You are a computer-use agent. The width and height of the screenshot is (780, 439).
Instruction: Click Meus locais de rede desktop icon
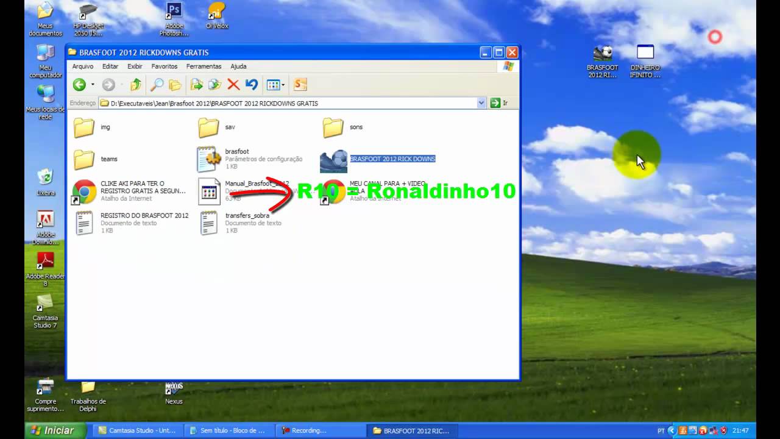click(46, 102)
